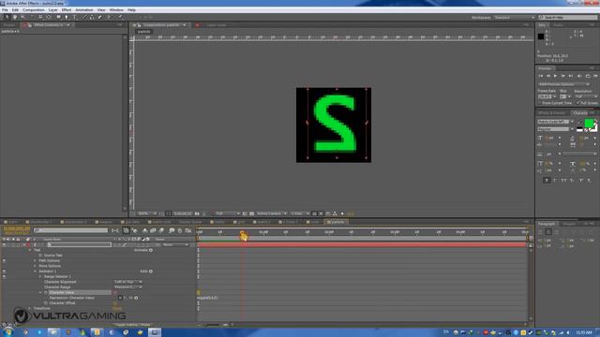Screen dimensions: 600x337
Task: Open the timeline Graph Editor icon
Action: [x=188, y=230]
